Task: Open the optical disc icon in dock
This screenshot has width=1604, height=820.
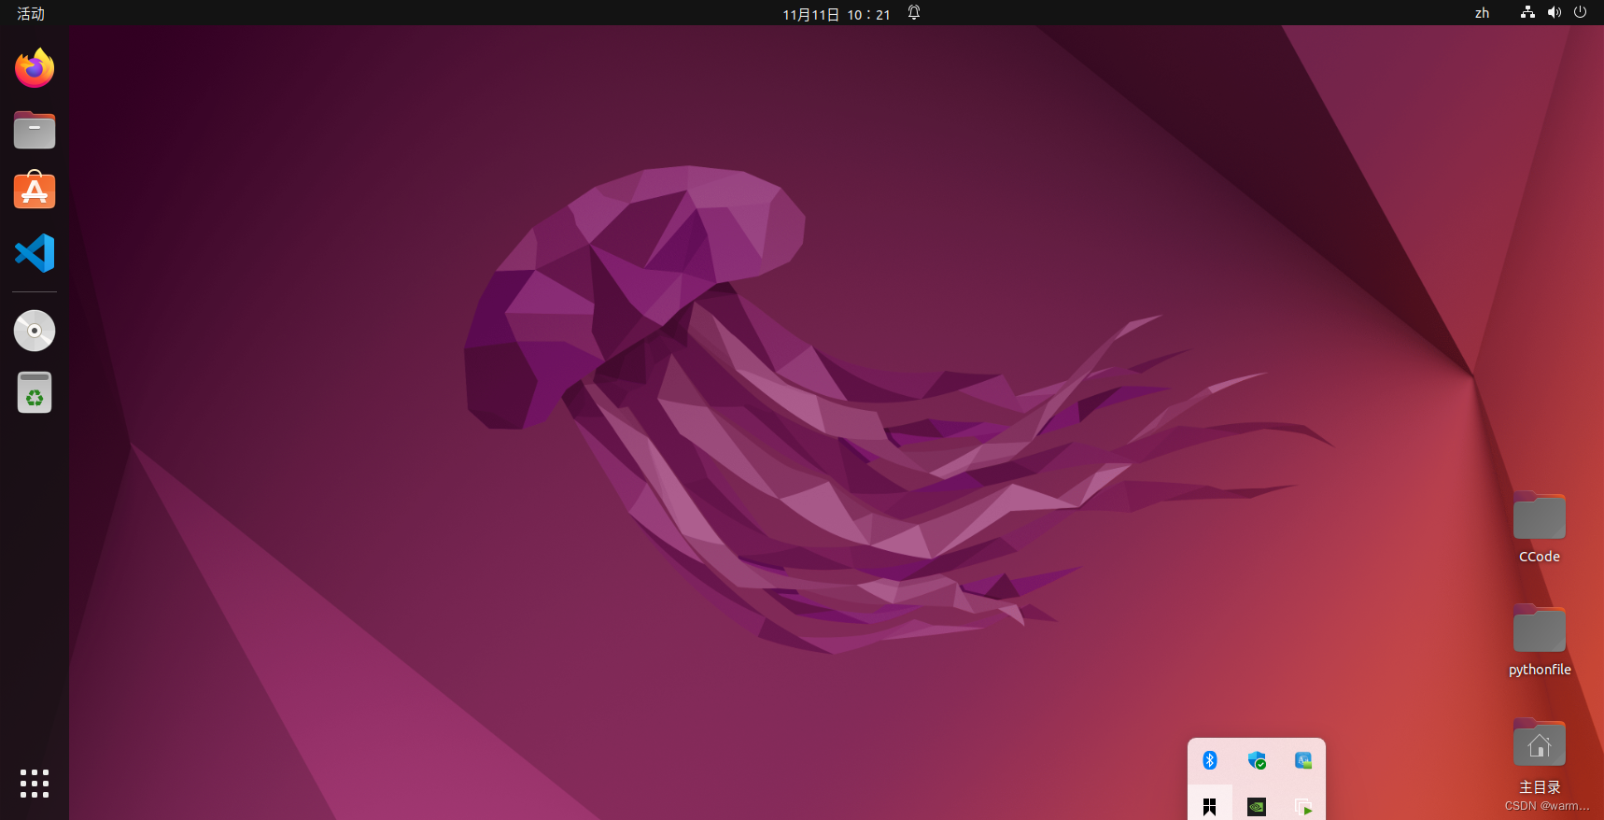Action: (x=35, y=331)
